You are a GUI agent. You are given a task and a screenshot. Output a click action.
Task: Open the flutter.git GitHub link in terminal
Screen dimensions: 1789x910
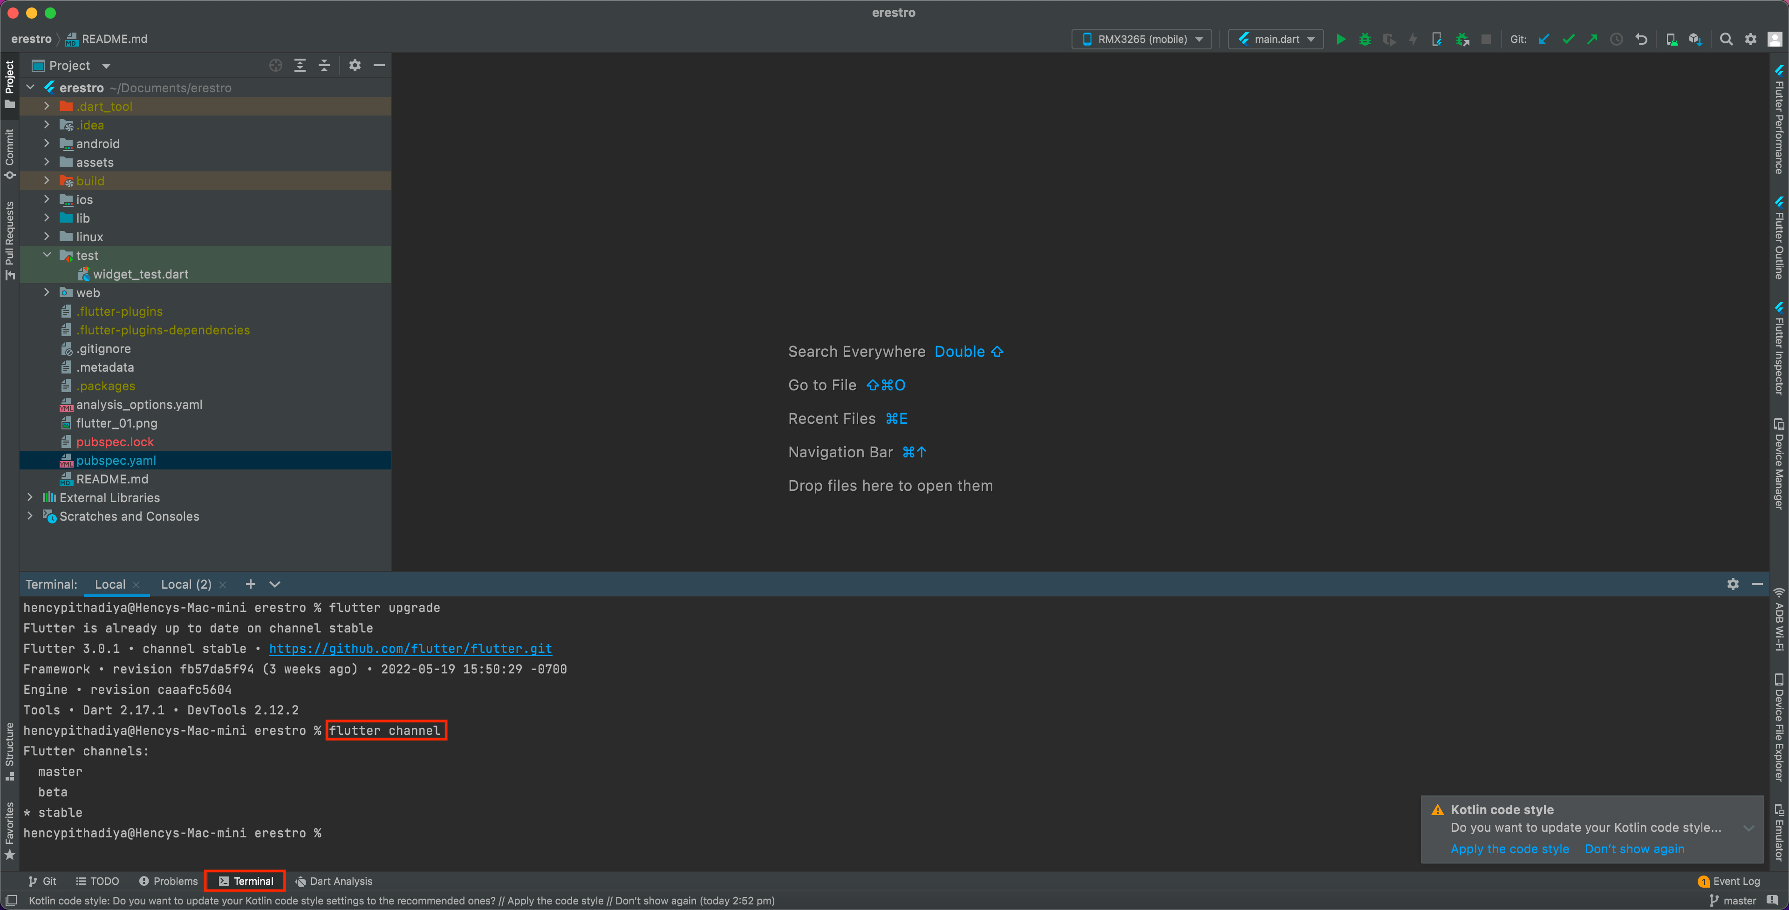click(410, 648)
